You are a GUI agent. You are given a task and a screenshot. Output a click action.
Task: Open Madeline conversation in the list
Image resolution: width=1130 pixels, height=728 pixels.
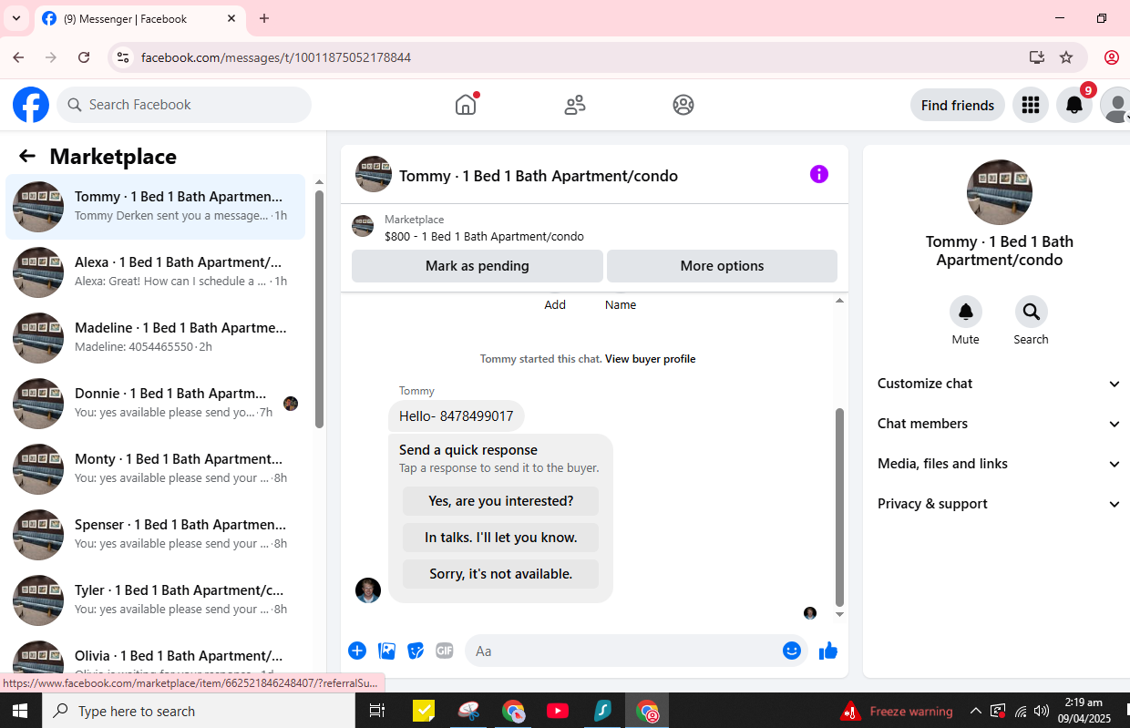point(156,338)
